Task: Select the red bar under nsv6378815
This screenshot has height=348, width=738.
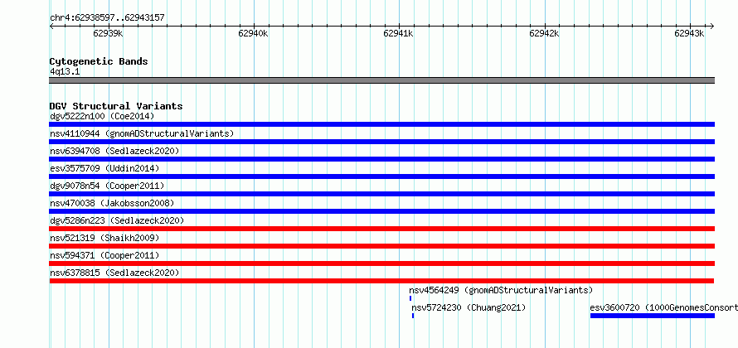Action: tap(381, 281)
